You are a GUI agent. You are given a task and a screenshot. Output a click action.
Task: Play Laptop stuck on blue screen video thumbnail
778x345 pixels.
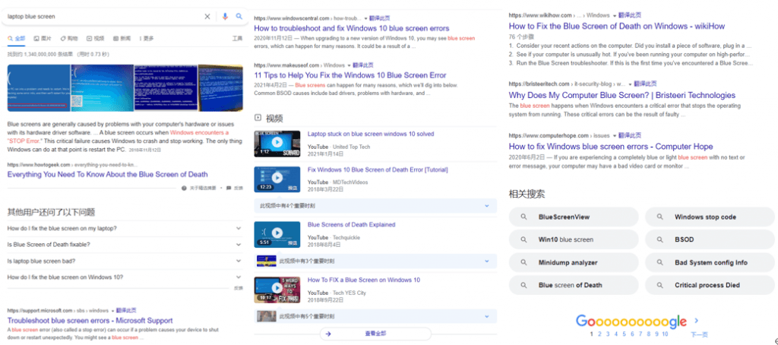(277, 144)
